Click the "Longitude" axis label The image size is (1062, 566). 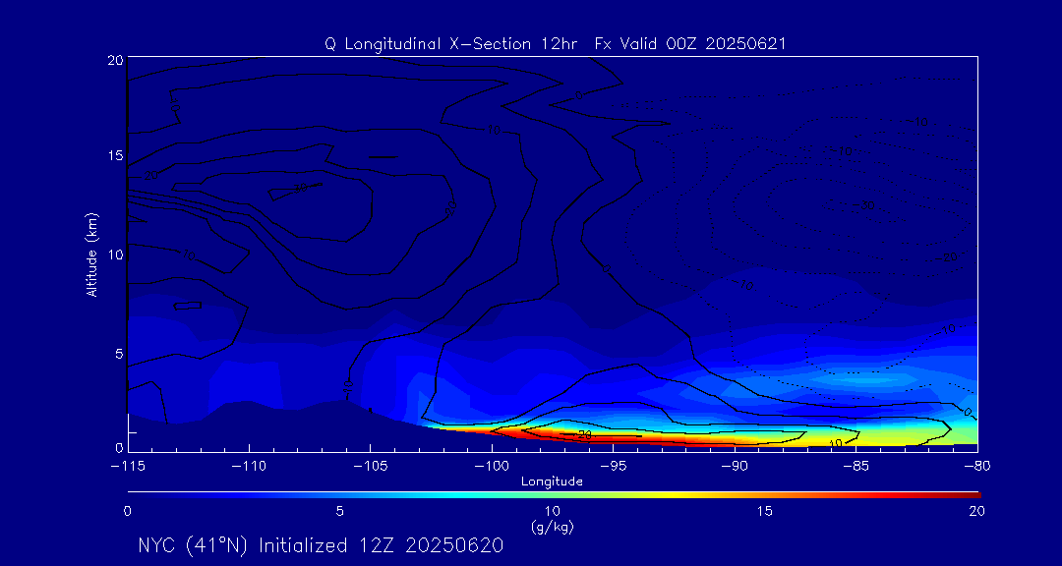coord(552,481)
